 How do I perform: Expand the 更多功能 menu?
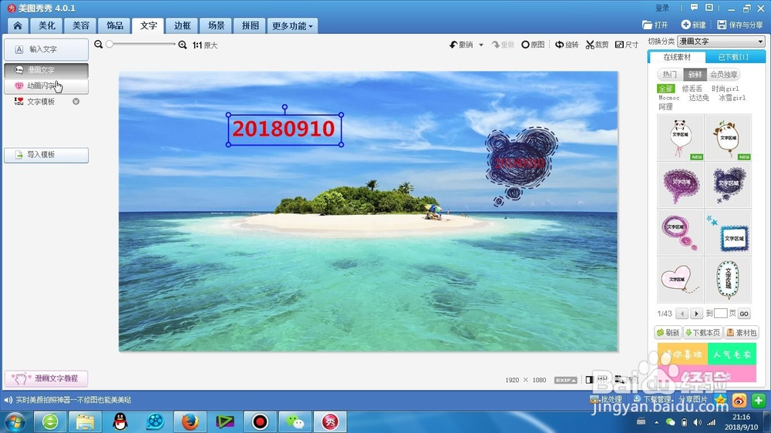[292, 25]
